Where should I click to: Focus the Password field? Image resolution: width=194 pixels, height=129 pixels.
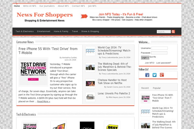[x=159, y=53]
